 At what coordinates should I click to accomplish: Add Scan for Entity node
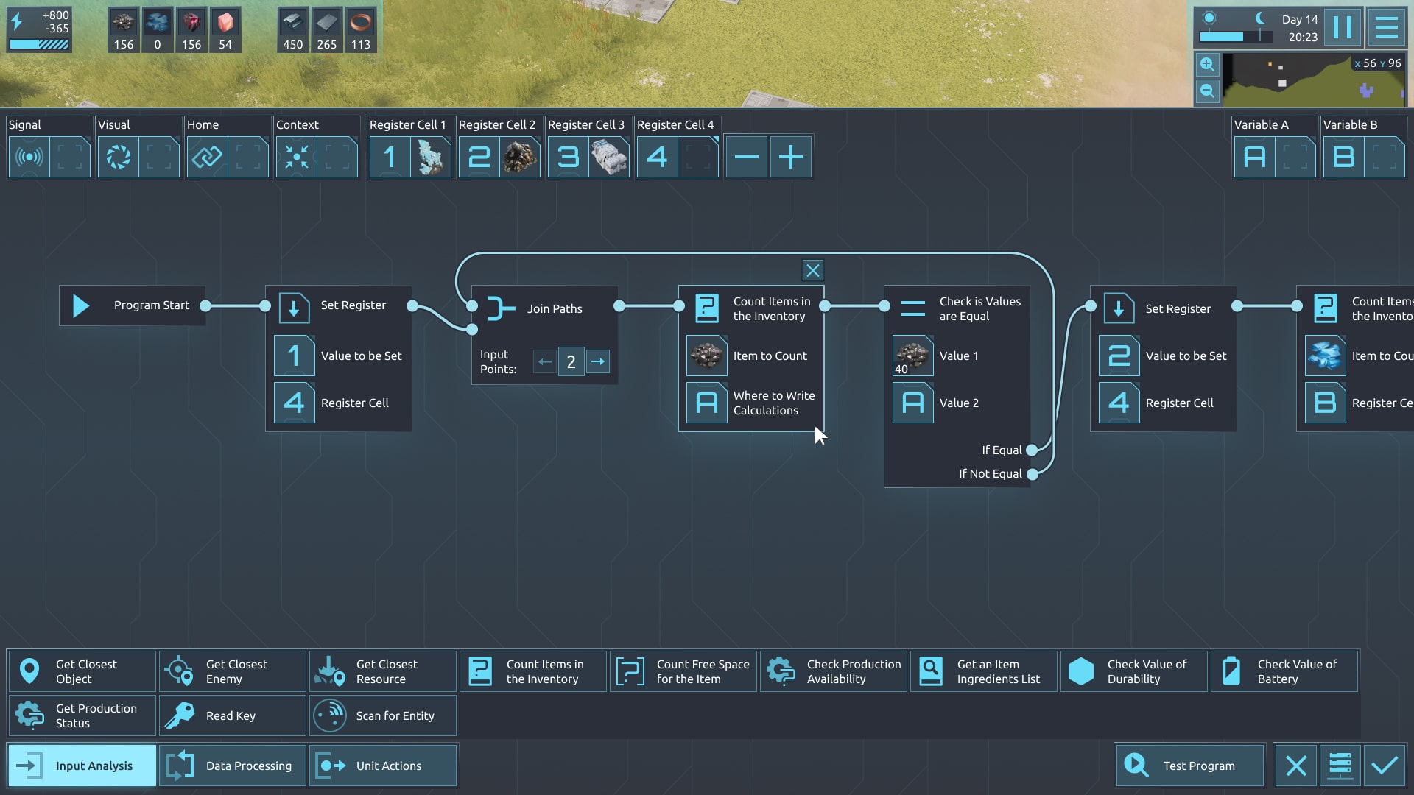pos(382,715)
